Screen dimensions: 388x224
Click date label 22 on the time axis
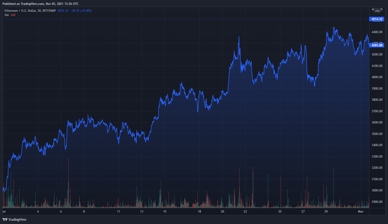pyautogui.click(x=245, y=212)
